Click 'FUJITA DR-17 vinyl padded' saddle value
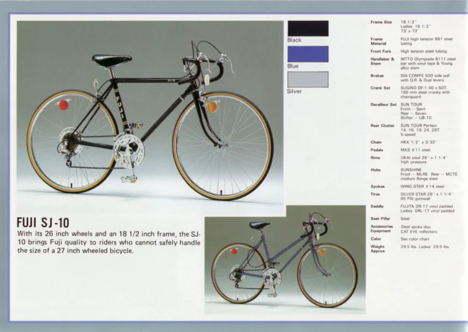The image size is (468, 332). 427,208
